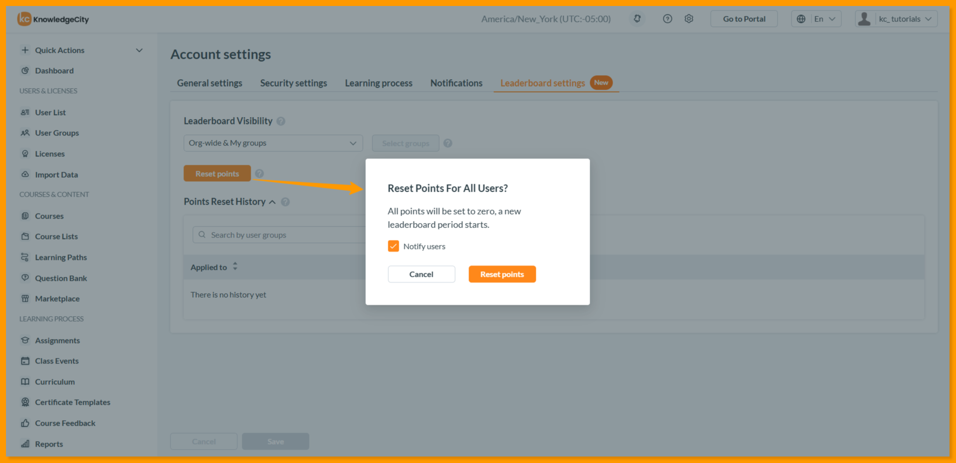
Task: Open Licenses page in sidebar
Action: pyautogui.click(x=50, y=154)
